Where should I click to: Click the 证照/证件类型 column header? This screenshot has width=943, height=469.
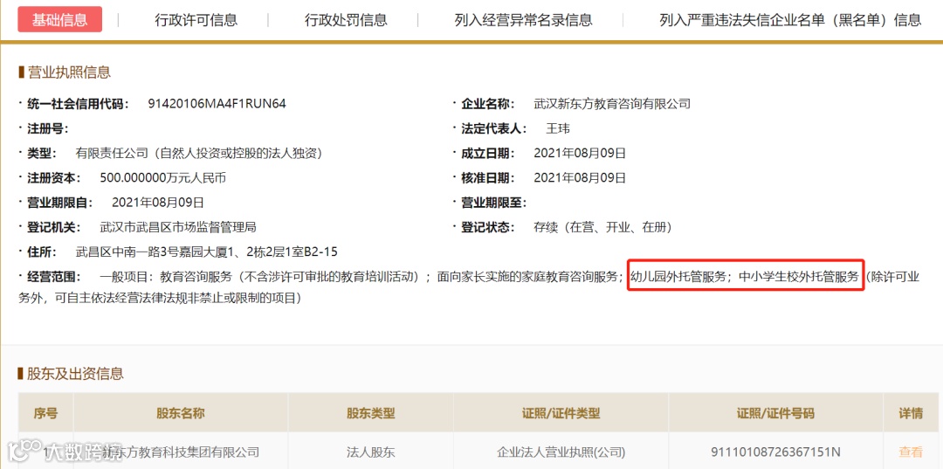pyautogui.click(x=561, y=413)
